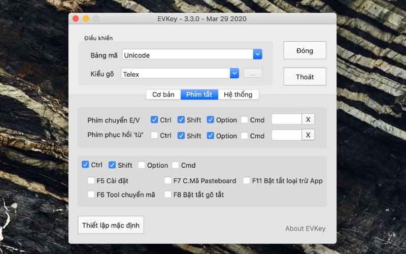Enable Cmd in function-key modifier row
406x254 pixels.
pos(175,165)
